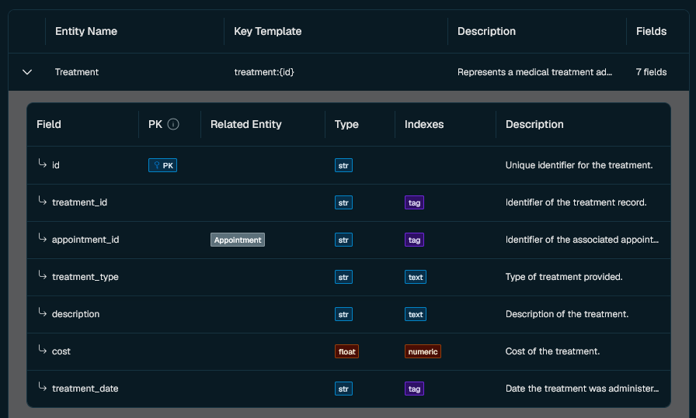Click the tag index badge for treatment_date
Screen dimensions: 696x418
pyautogui.click(x=414, y=389)
